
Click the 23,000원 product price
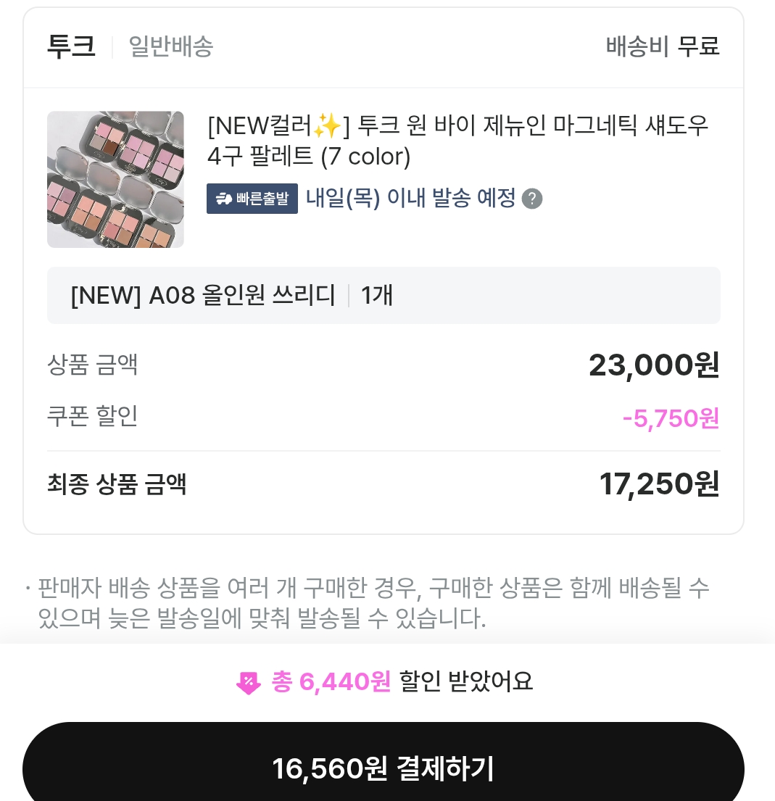653,365
